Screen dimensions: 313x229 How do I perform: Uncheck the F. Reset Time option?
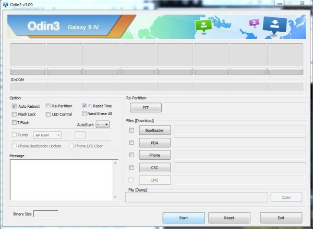pos(84,106)
